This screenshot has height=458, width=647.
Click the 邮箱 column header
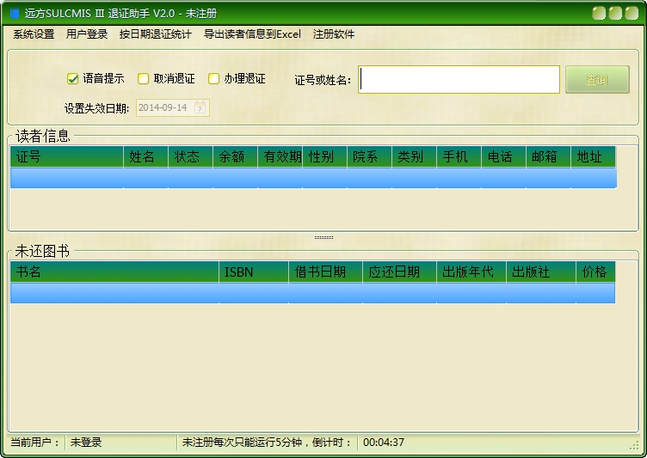tap(549, 156)
